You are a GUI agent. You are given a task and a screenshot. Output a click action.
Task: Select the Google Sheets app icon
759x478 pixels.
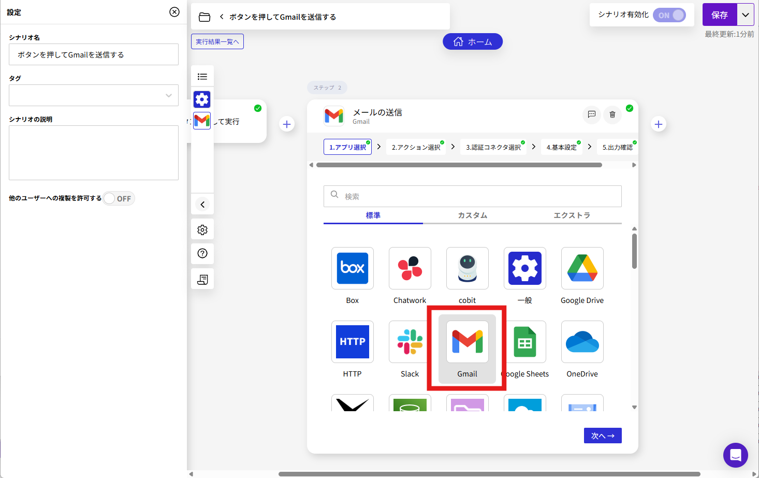click(526, 342)
